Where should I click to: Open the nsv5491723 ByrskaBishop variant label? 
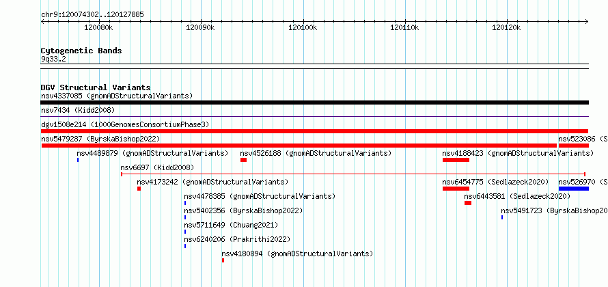[x=555, y=210]
